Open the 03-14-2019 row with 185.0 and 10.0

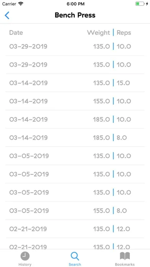click(75, 119)
